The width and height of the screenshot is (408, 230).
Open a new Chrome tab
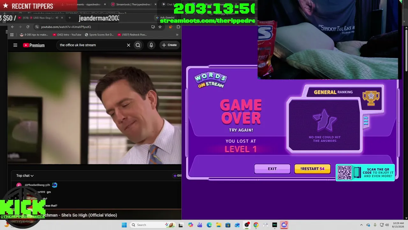[x=69, y=18]
